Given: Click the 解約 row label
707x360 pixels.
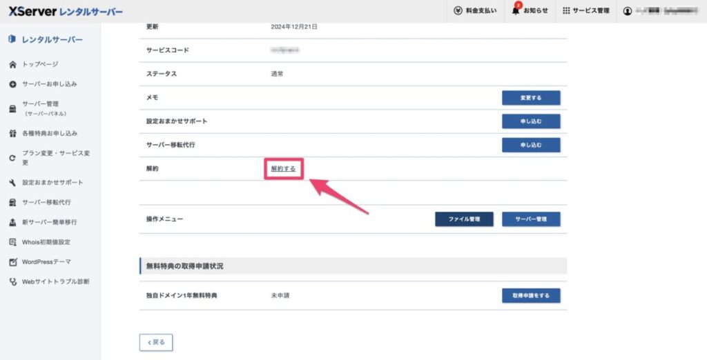Looking at the screenshot, I should [153, 168].
